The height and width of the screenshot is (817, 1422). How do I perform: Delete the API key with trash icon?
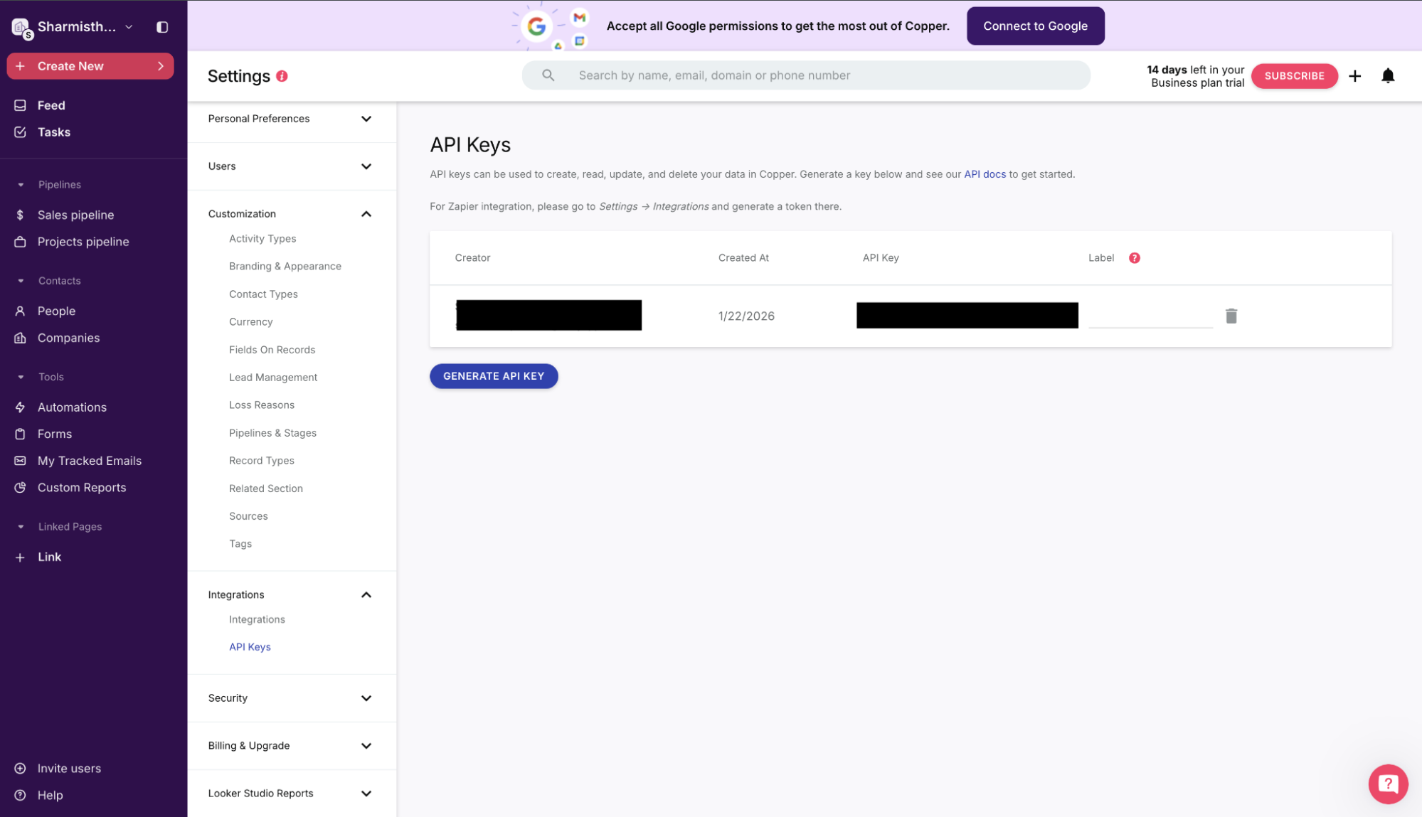coord(1231,316)
